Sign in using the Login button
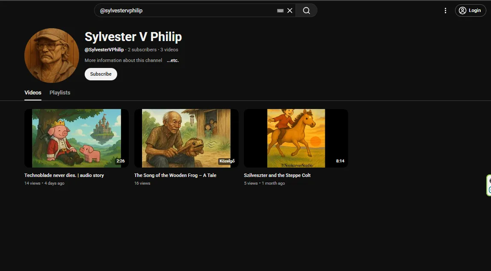Screen dimensions: 491x271 pyautogui.click(x=470, y=10)
